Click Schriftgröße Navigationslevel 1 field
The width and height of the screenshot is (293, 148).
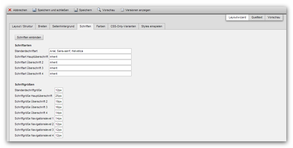pos(59,118)
